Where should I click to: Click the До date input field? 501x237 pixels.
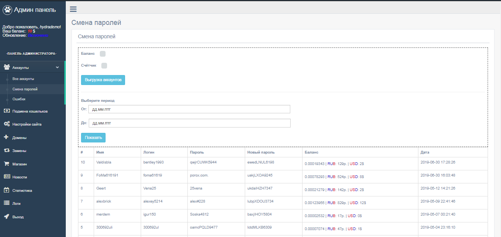[x=189, y=123]
